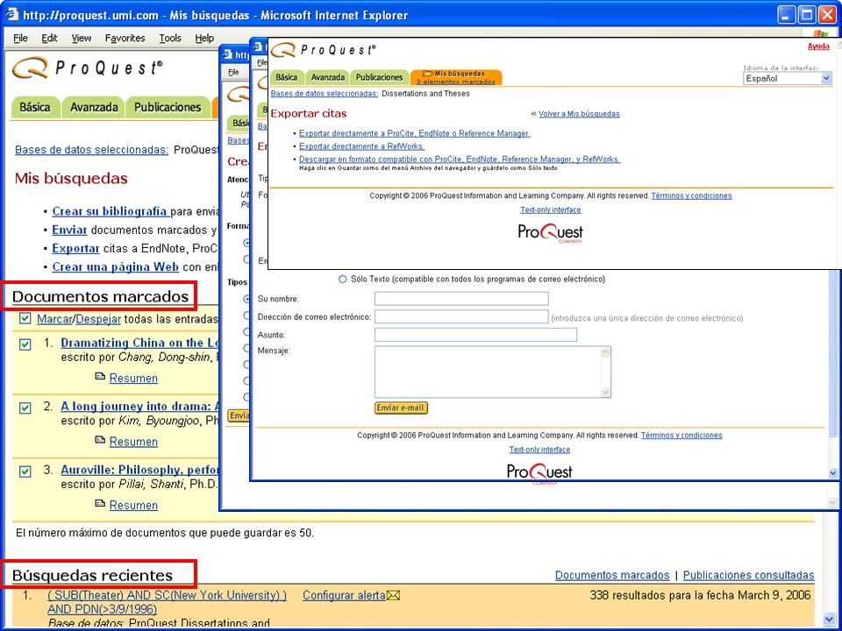
Task: Open the Edit menu
Action: 49,38
